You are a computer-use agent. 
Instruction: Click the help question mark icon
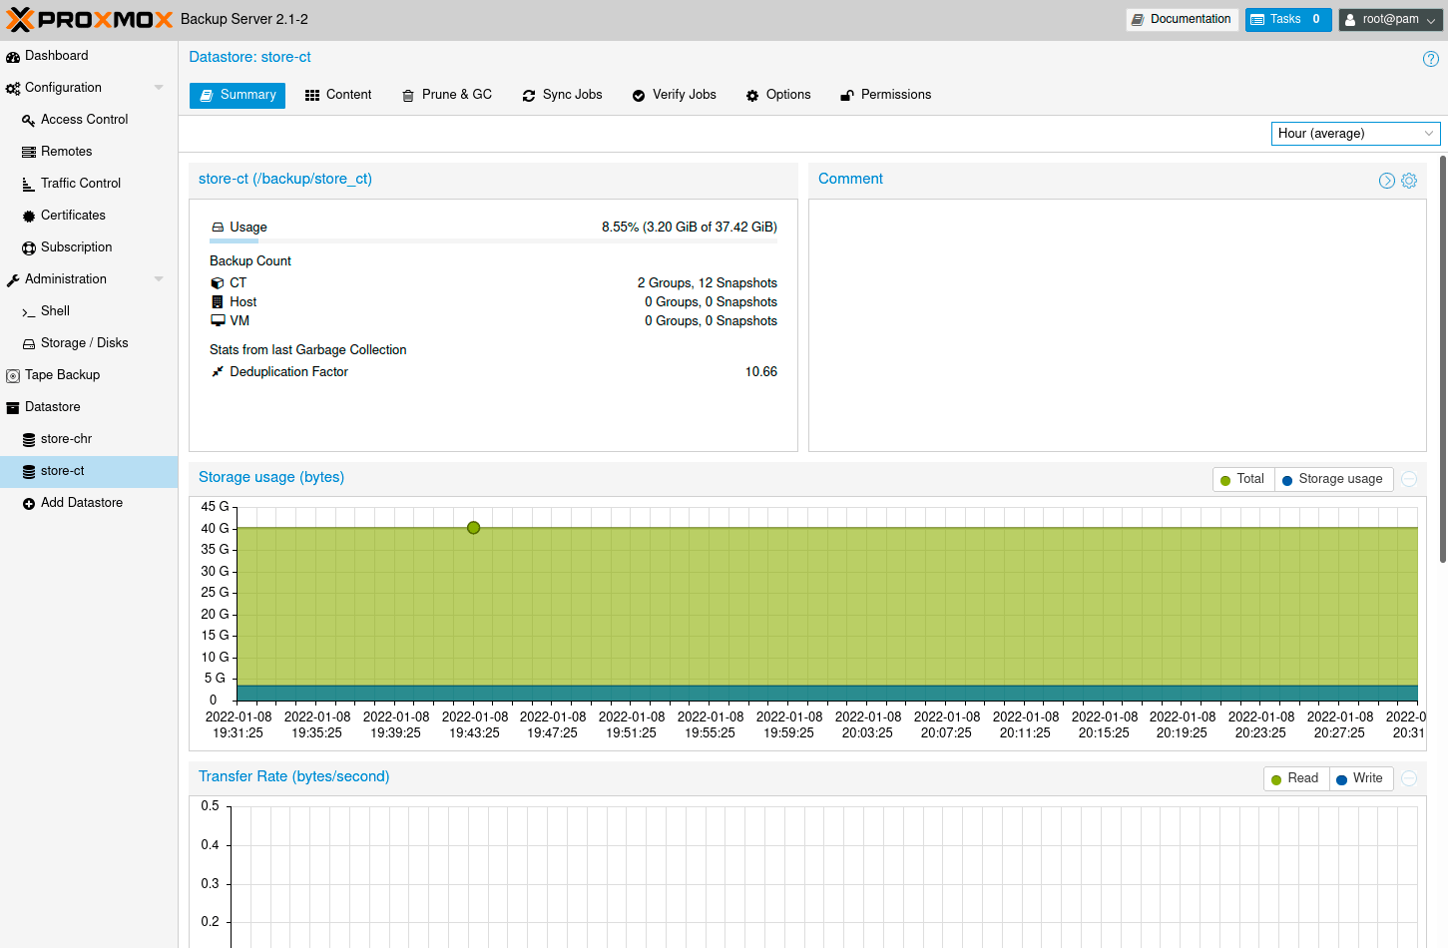[1430, 59]
